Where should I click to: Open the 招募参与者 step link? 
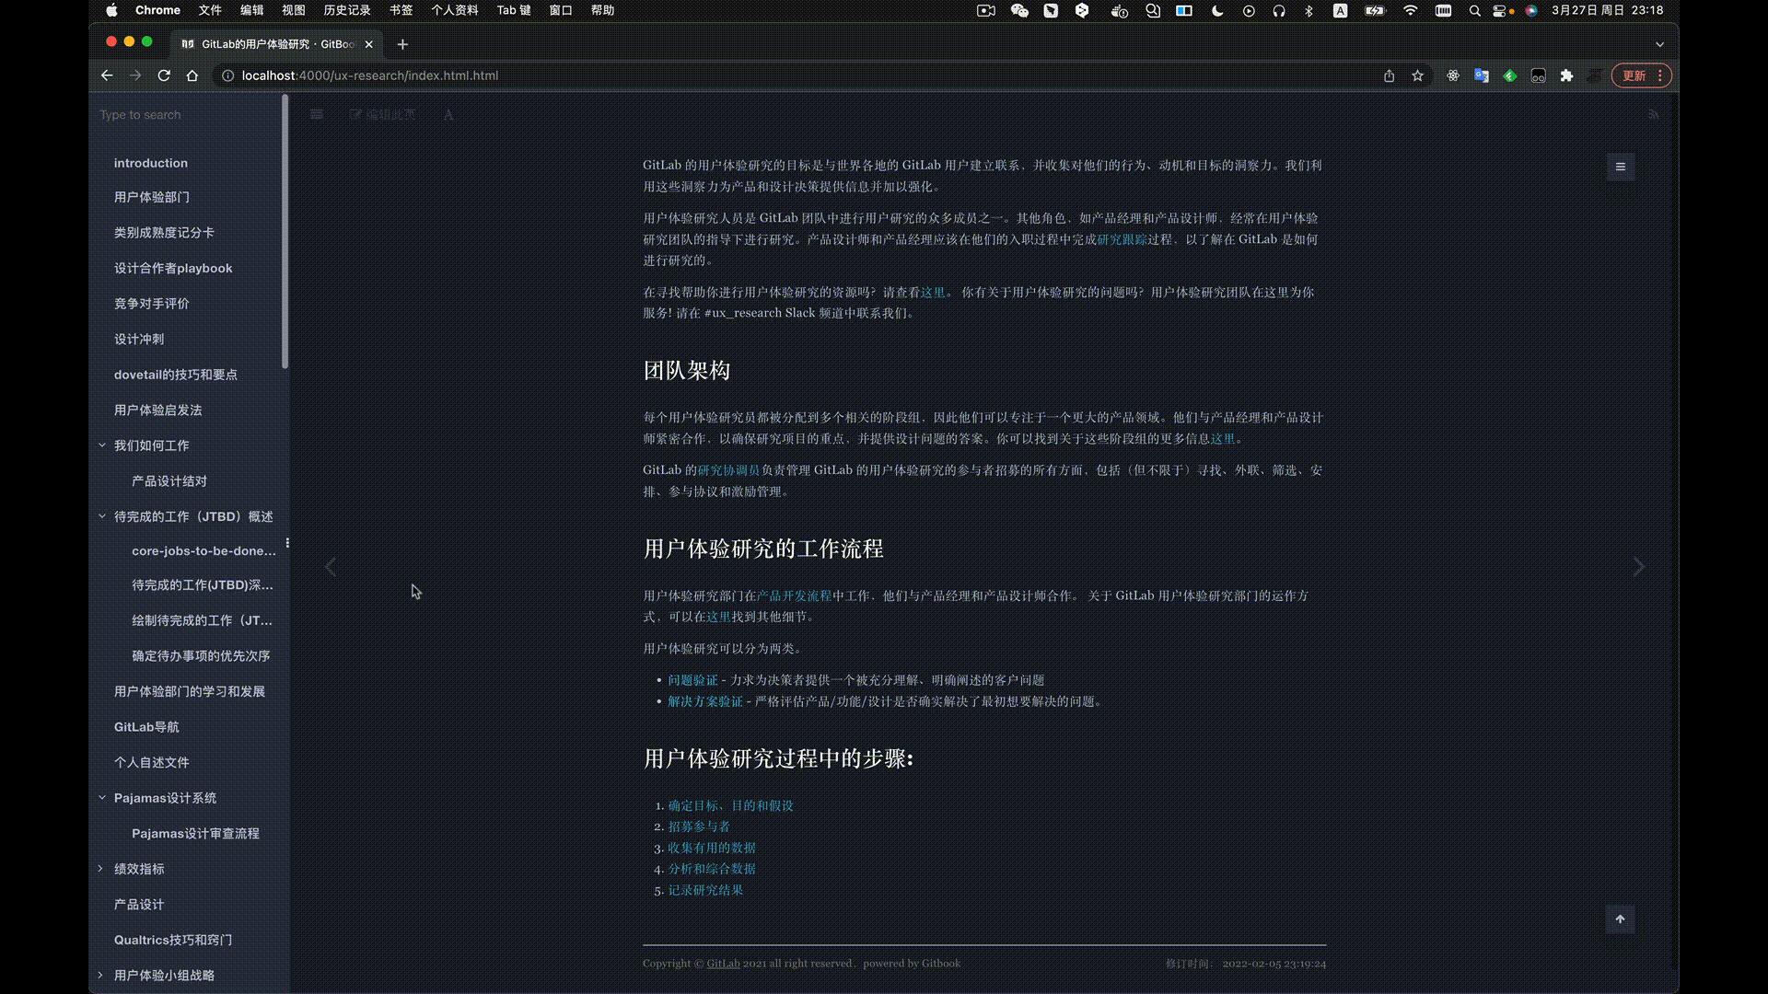pyautogui.click(x=699, y=827)
